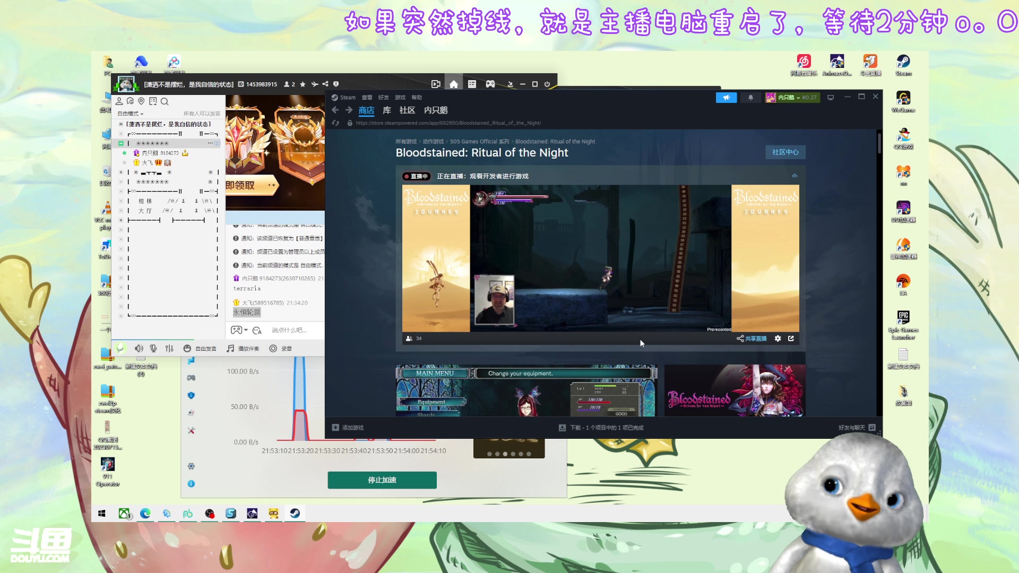Screen dimensions: 1019x573
Task: Click Steam Big Picture mode icon
Action: point(831,97)
